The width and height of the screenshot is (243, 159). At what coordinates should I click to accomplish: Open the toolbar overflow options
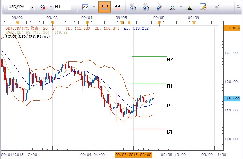(x=238, y=7)
